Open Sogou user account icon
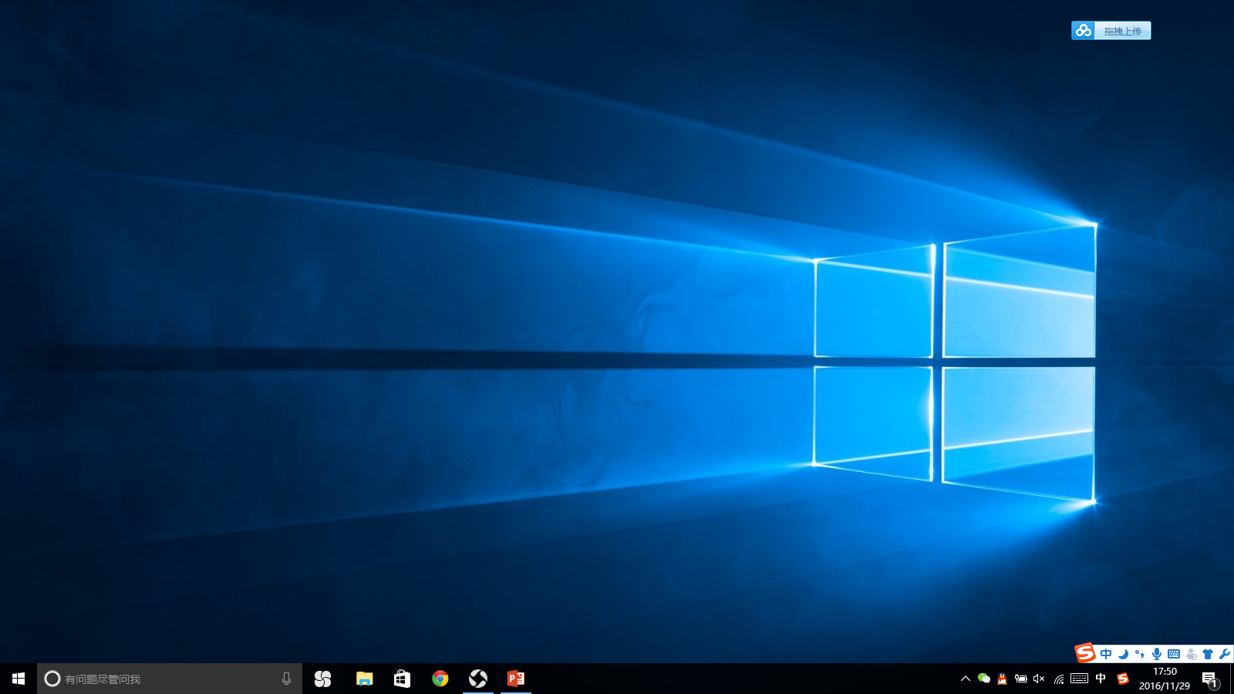Viewport: 1234px width, 694px height. 1191,654
